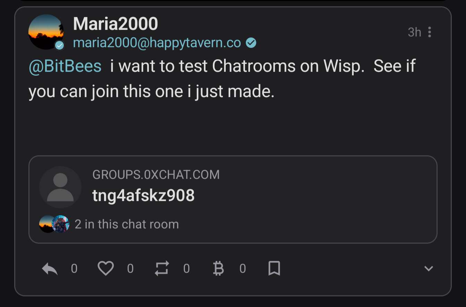Click the Maria2000 display name
The width and height of the screenshot is (466, 307).
(x=115, y=24)
